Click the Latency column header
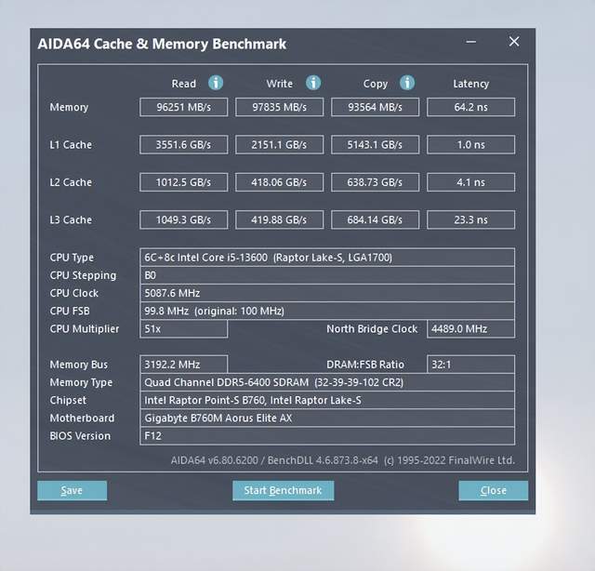 pyautogui.click(x=471, y=84)
